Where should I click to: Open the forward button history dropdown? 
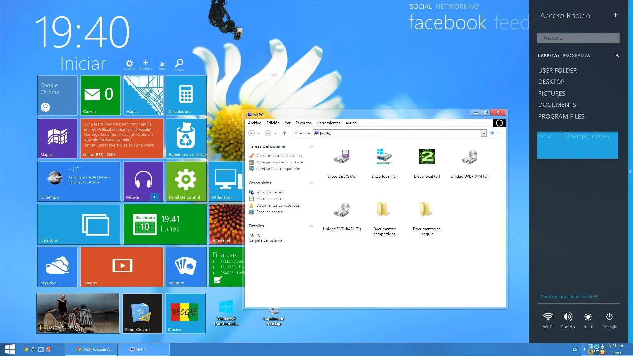coord(276,133)
